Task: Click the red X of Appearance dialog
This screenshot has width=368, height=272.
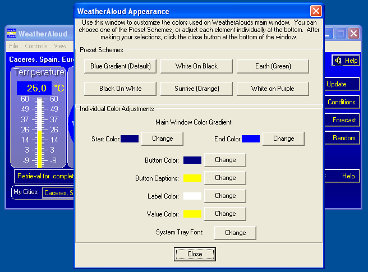Action: pos(316,11)
